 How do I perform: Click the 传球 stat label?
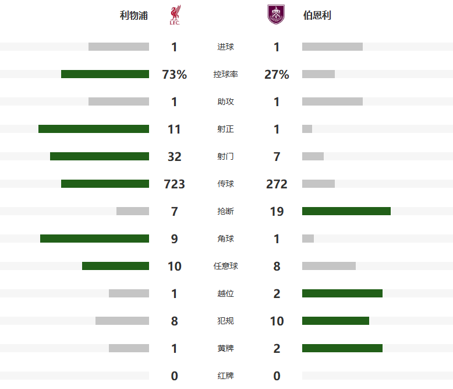(x=225, y=184)
